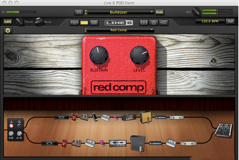Select the pink pedal in tone A chain

coord(116,117)
